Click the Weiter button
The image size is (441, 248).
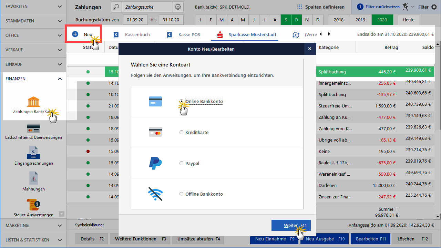pos(291,226)
